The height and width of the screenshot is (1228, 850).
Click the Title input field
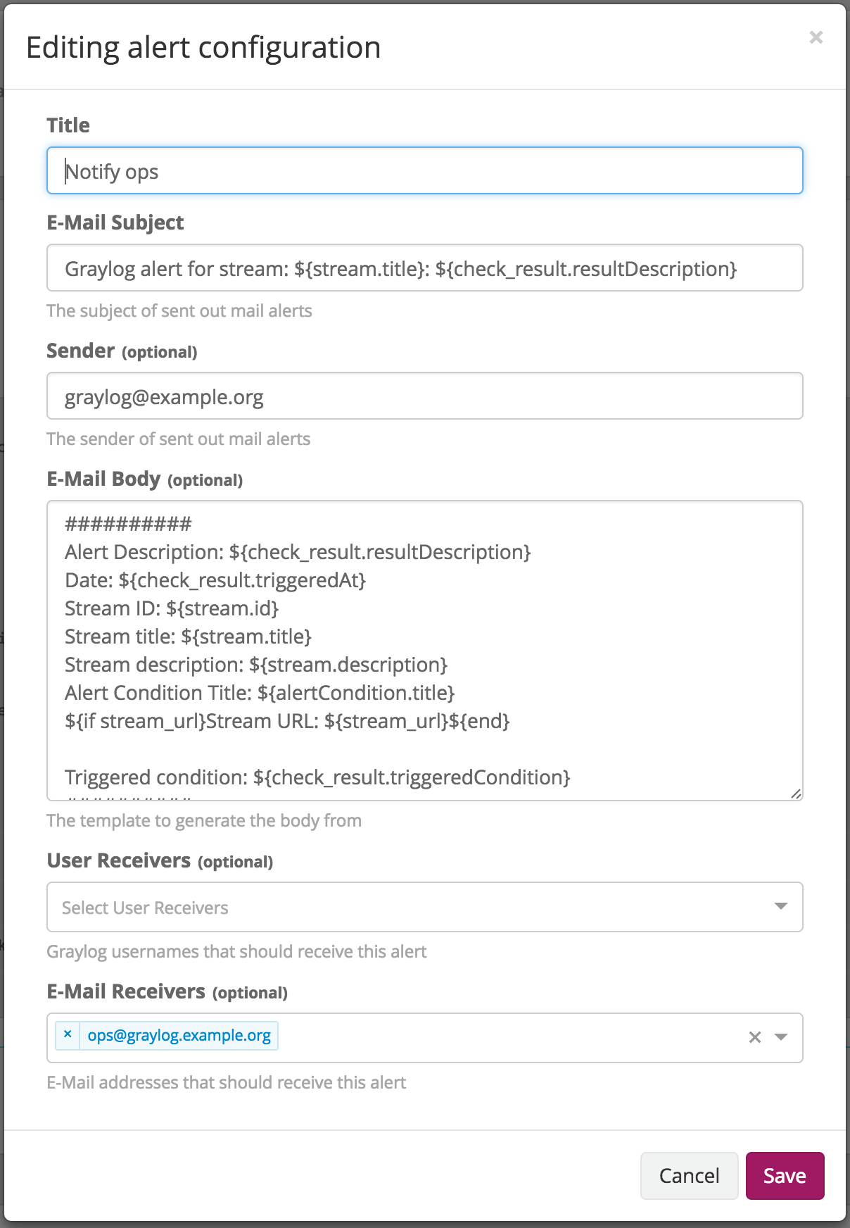click(425, 170)
